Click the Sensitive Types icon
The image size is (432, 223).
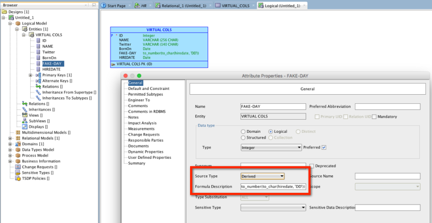pos(18,172)
